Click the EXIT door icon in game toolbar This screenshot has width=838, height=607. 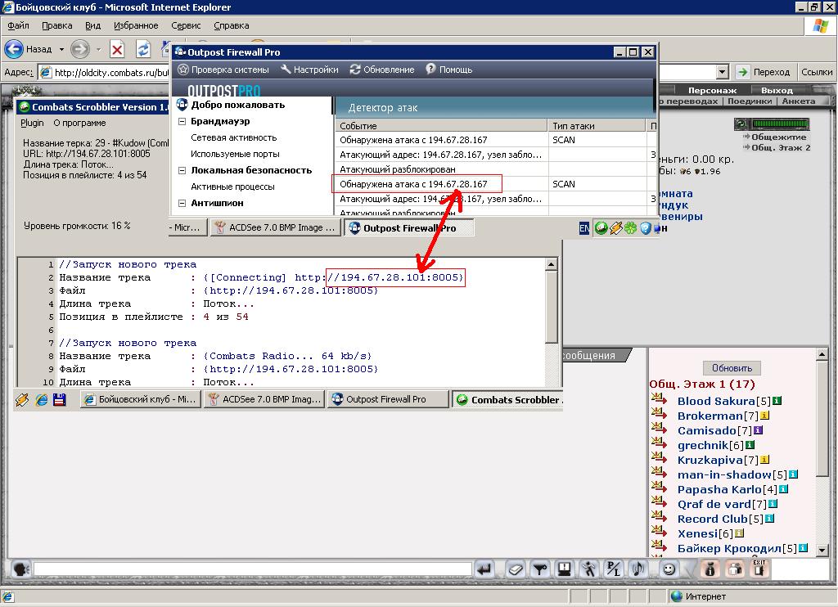coord(759,569)
